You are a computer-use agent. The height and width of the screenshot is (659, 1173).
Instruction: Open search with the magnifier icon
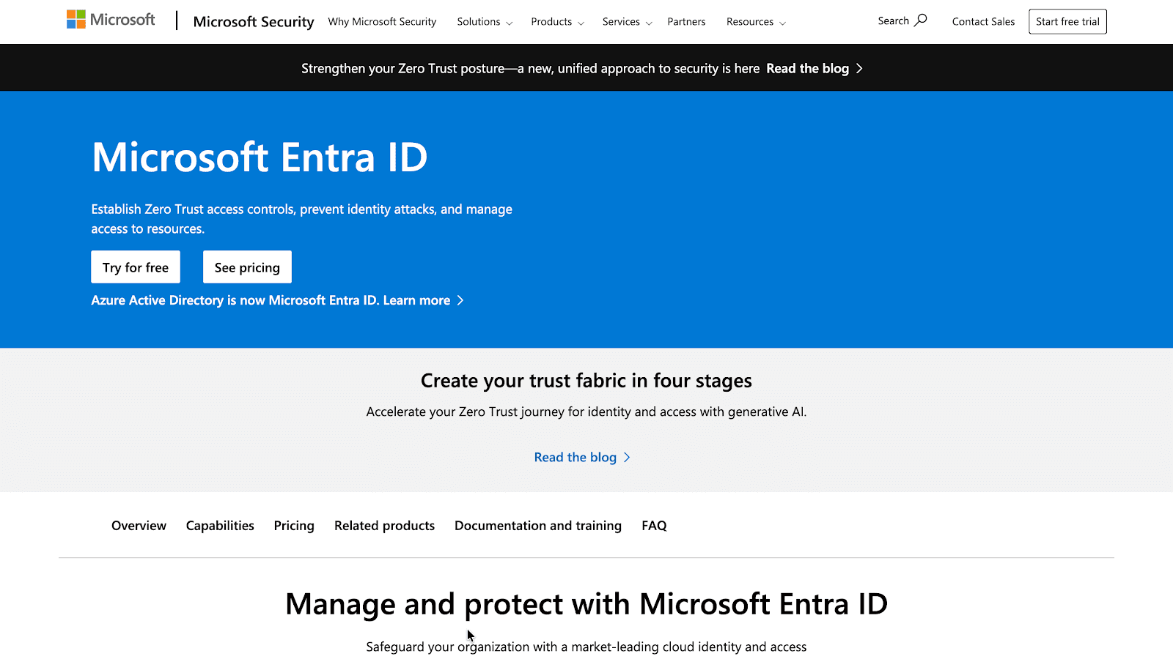tap(920, 21)
